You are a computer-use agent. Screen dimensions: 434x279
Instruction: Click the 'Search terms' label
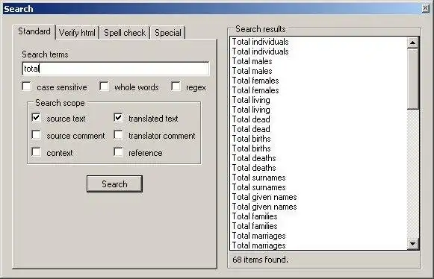(x=45, y=54)
